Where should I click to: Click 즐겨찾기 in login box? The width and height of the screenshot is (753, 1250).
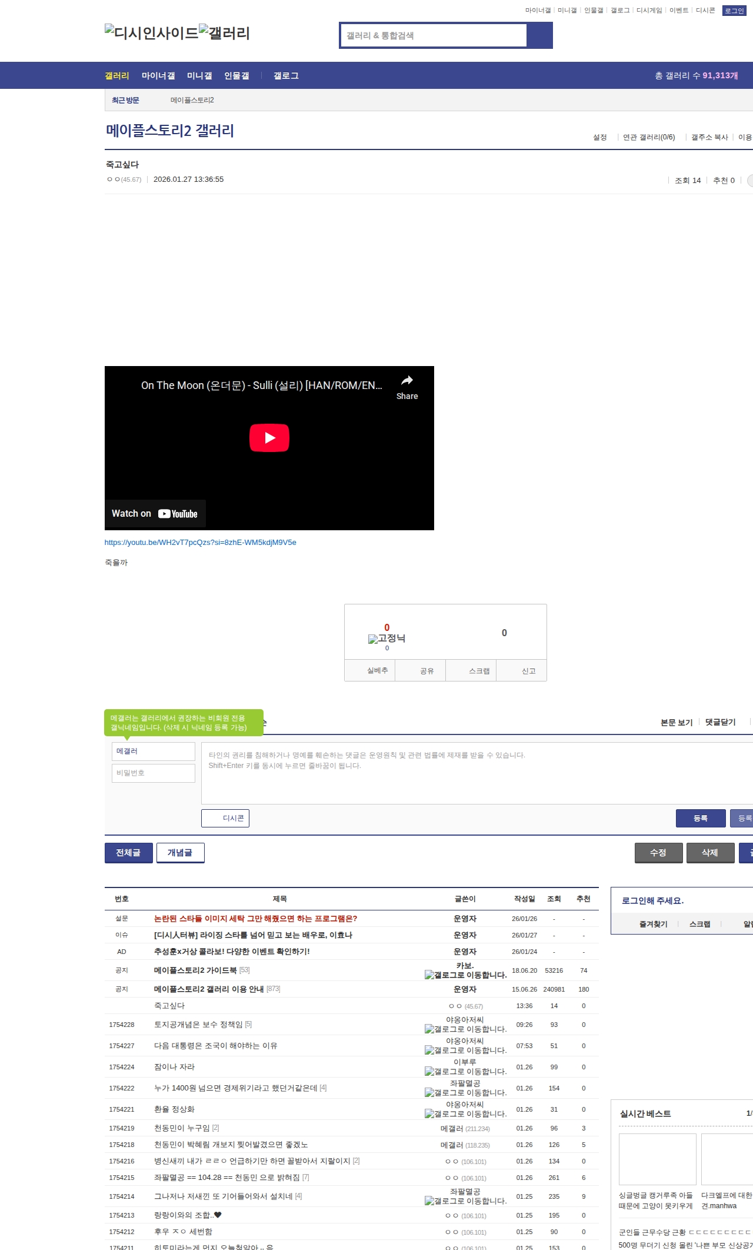pyautogui.click(x=654, y=924)
